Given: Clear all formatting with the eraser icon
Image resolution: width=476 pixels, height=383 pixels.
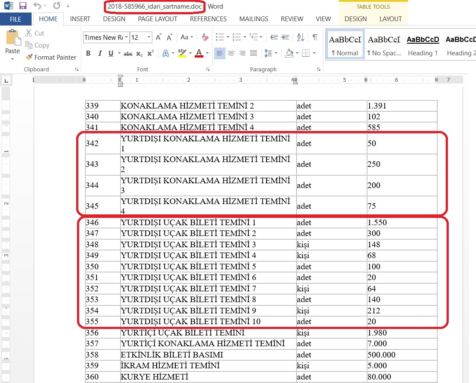Looking at the screenshot, I should tap(205, 37).
